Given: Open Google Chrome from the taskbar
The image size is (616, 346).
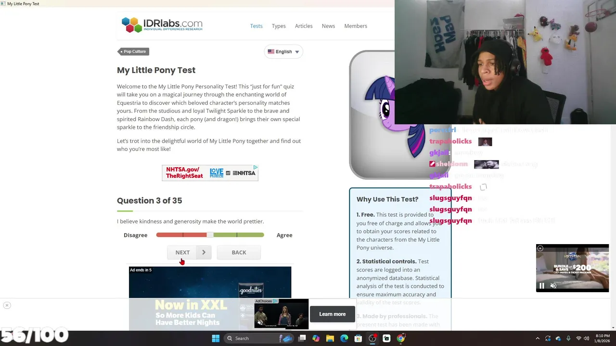Looking at the screenshot, I should click(400, 338).
